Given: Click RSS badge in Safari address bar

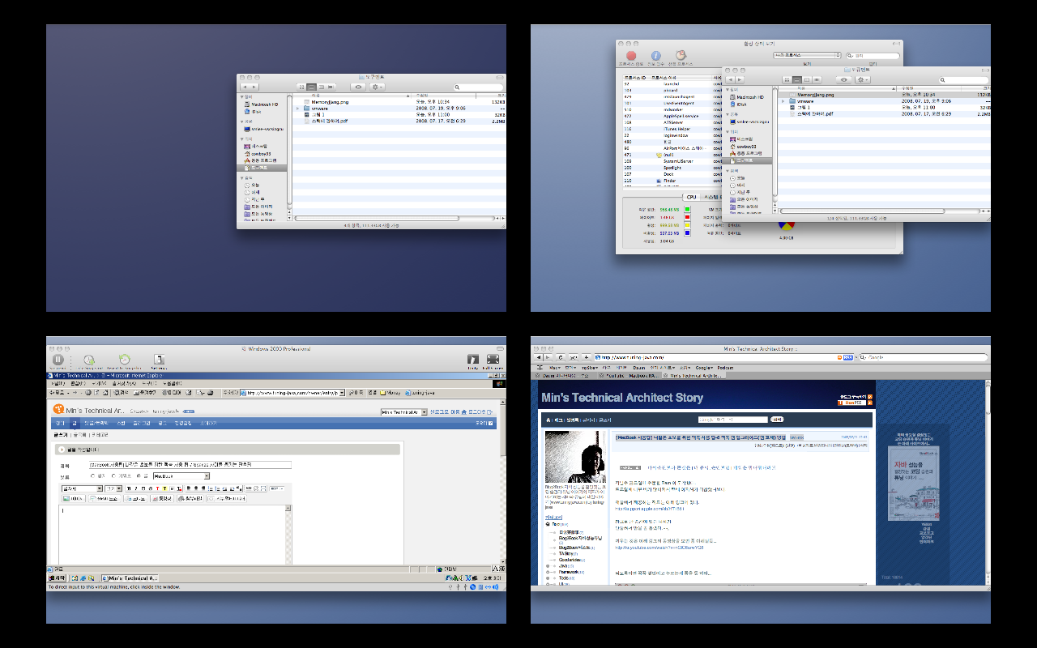Looking at the screenshot, I should pyautogui.click(x=848, y=357).
